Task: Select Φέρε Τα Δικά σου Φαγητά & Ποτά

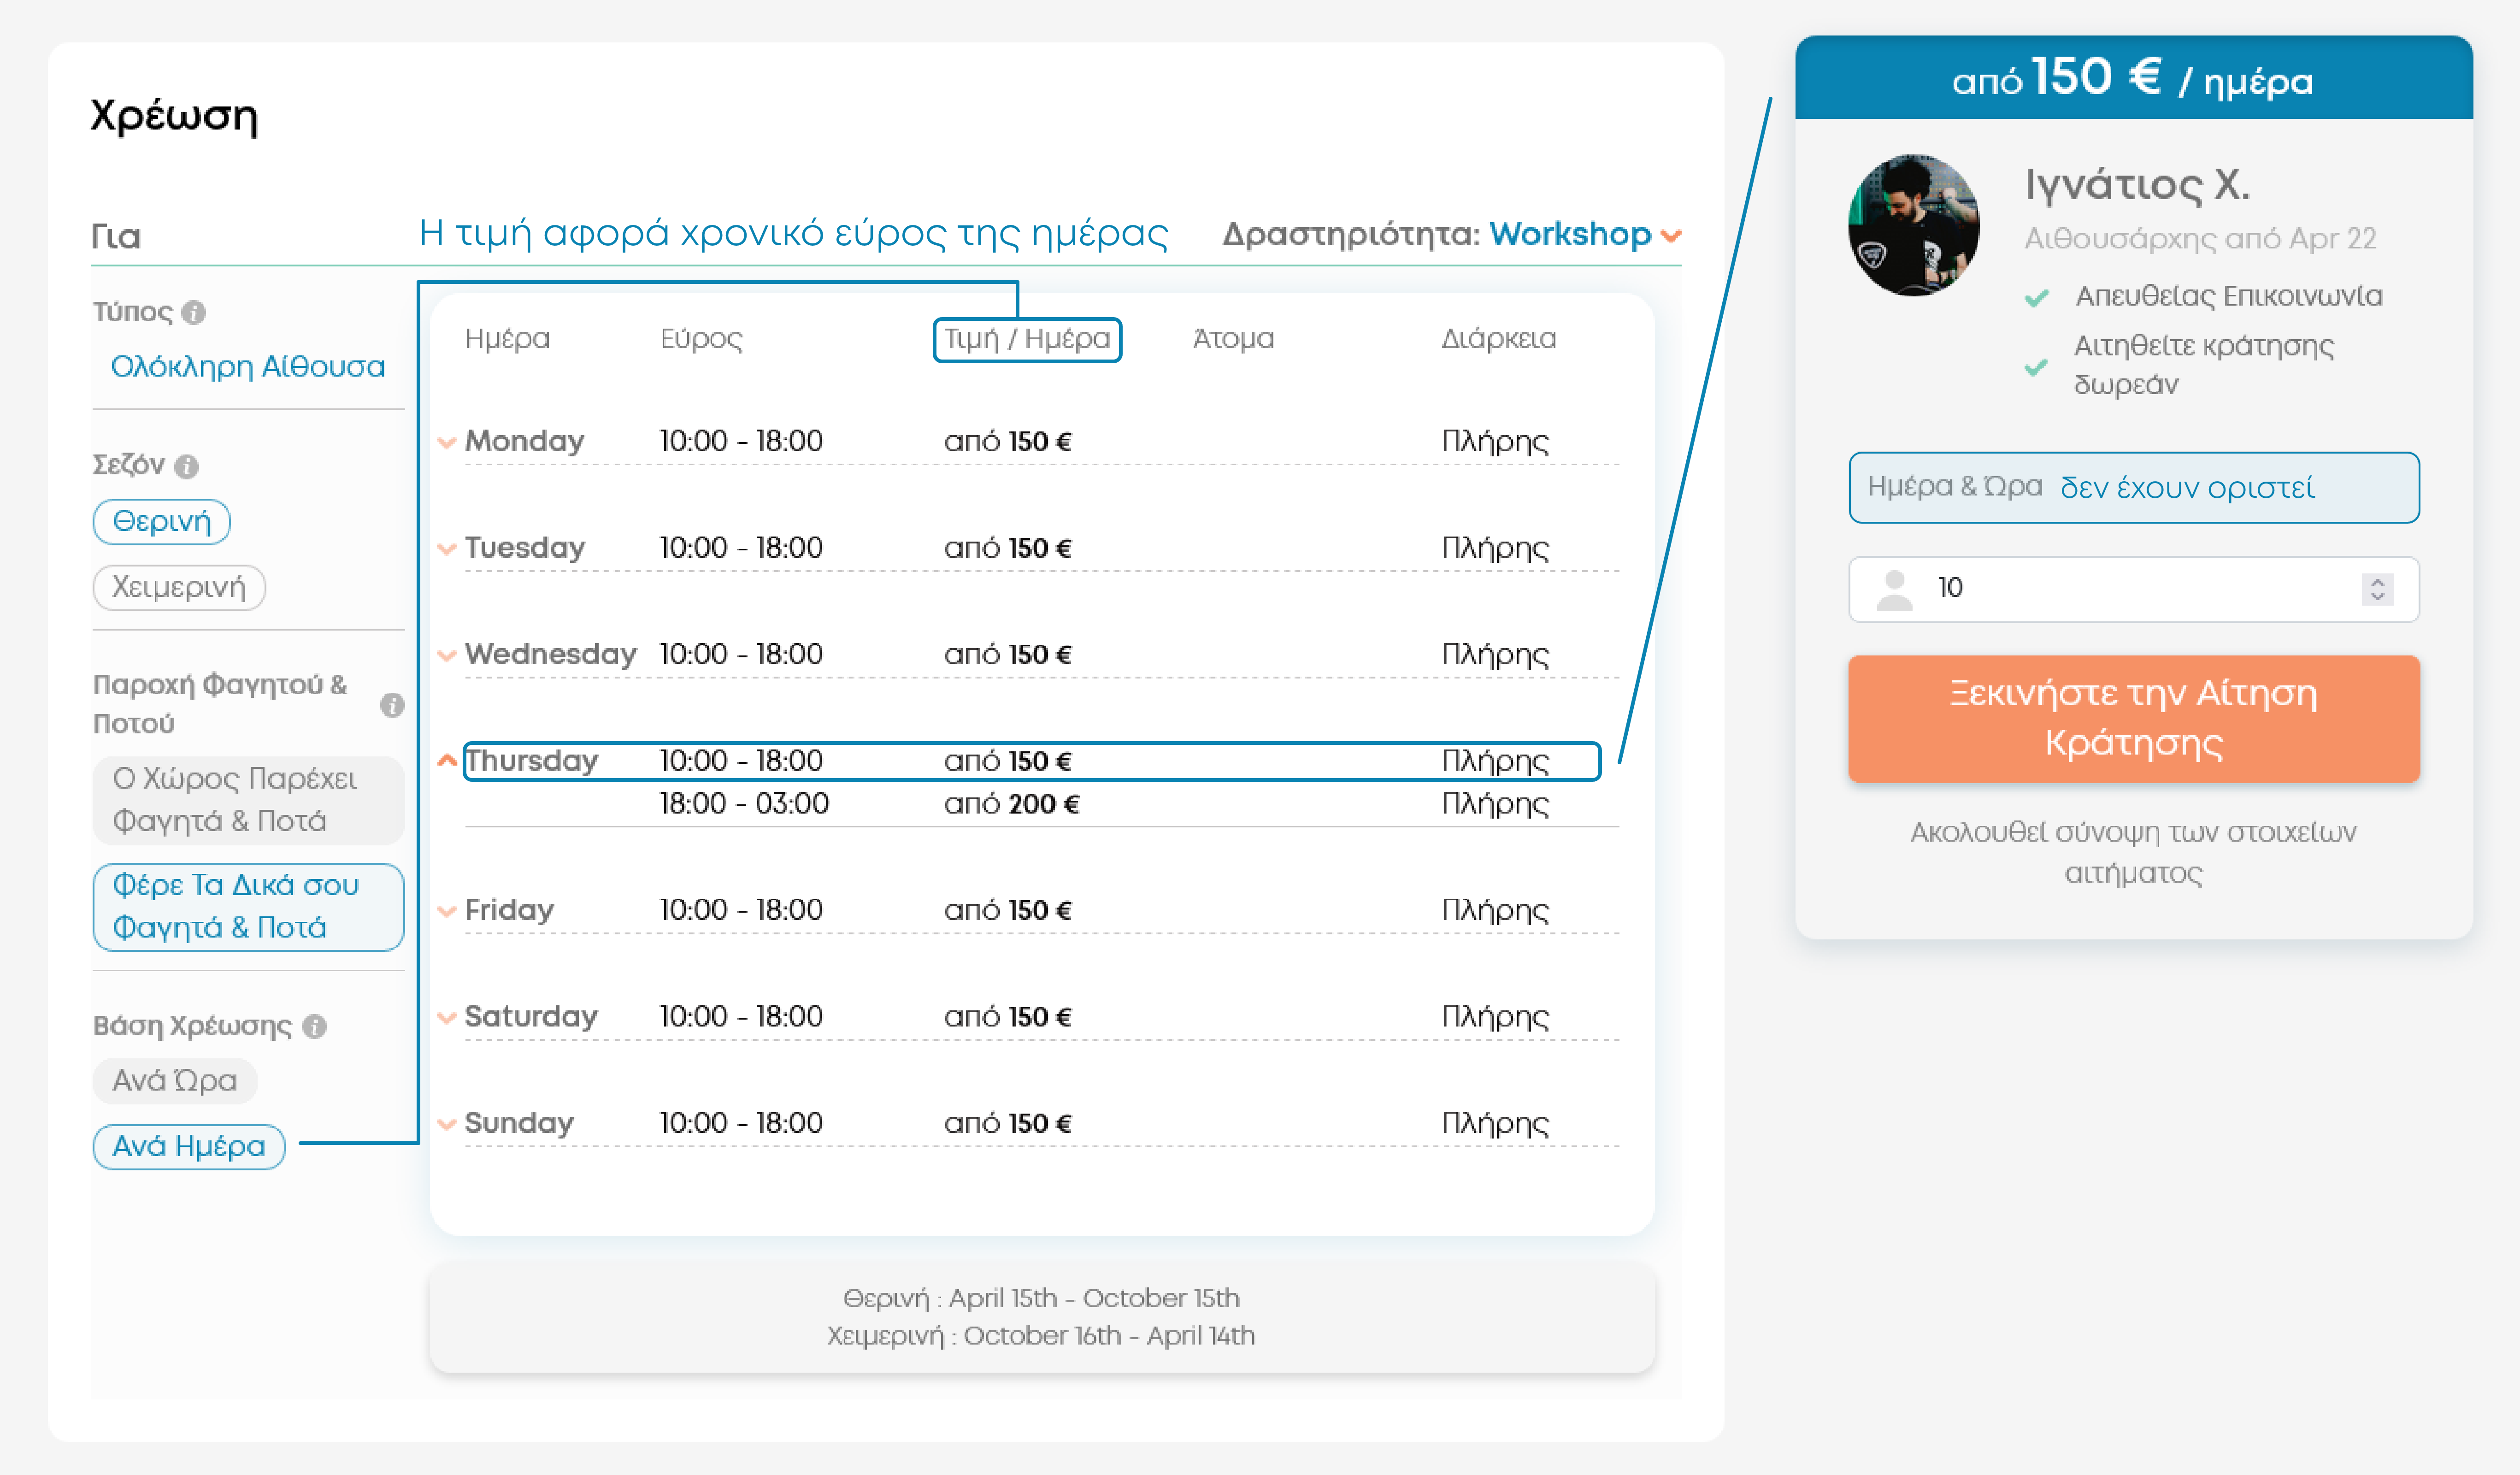Action: [247, 907]
